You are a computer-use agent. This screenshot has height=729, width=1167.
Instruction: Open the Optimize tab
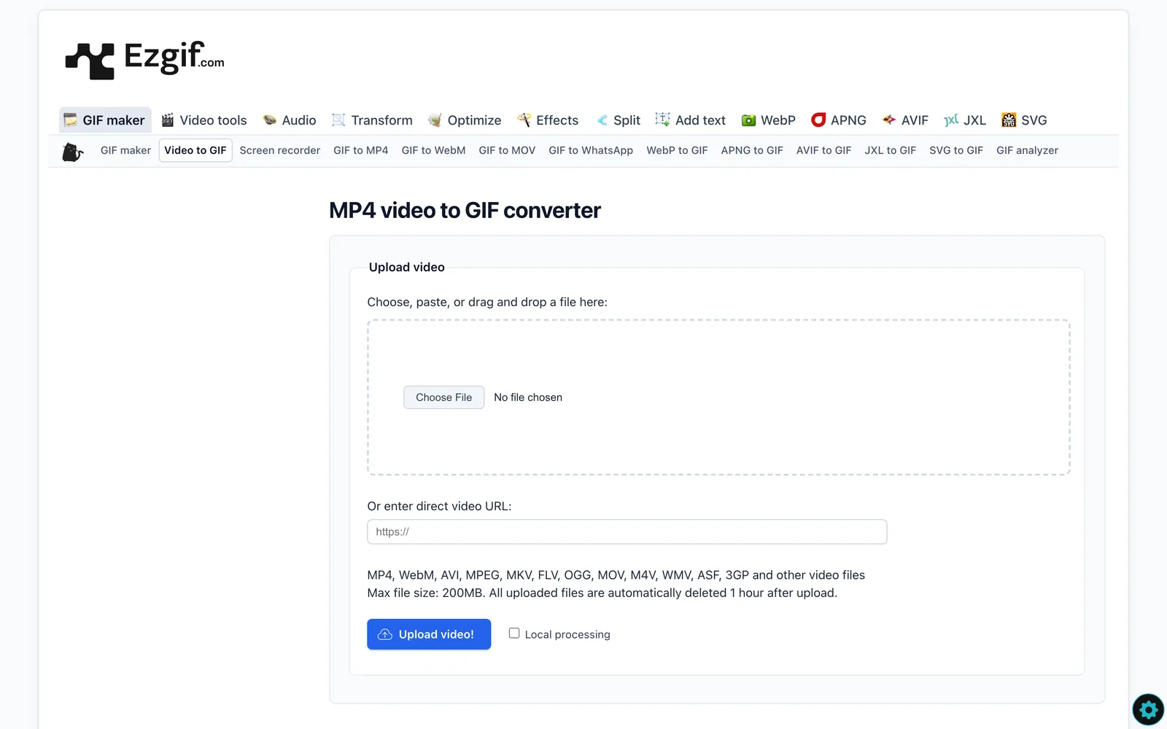[465, 120]
